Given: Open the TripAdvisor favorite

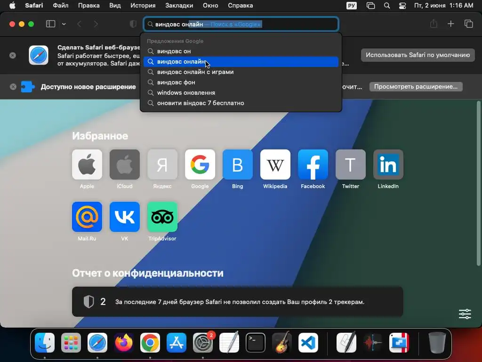Looking at the screenshot, I should tap(162, 217).
